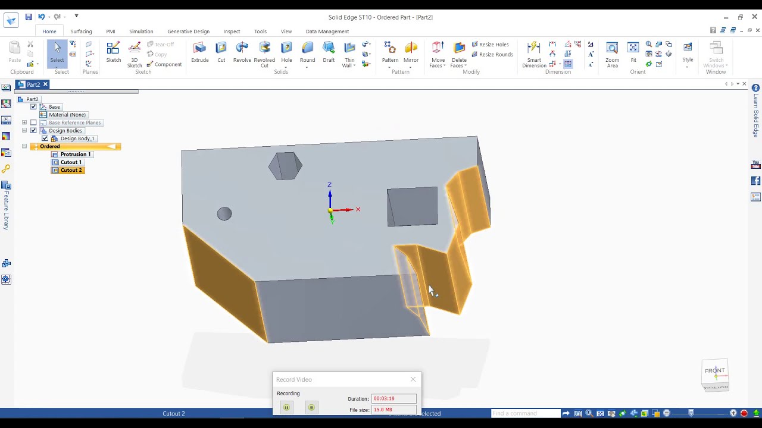Select Cutout 1 in feature tree
This screenshot has width=762, height=428.
coord(67,162)
